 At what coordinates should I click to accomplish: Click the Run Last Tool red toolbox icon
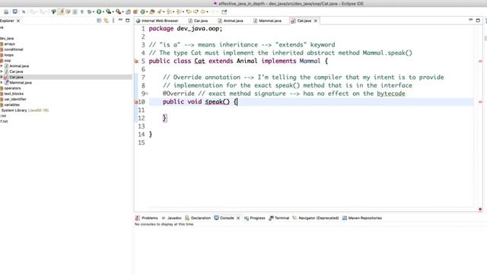pyautogui.click(x=119, y=12)
